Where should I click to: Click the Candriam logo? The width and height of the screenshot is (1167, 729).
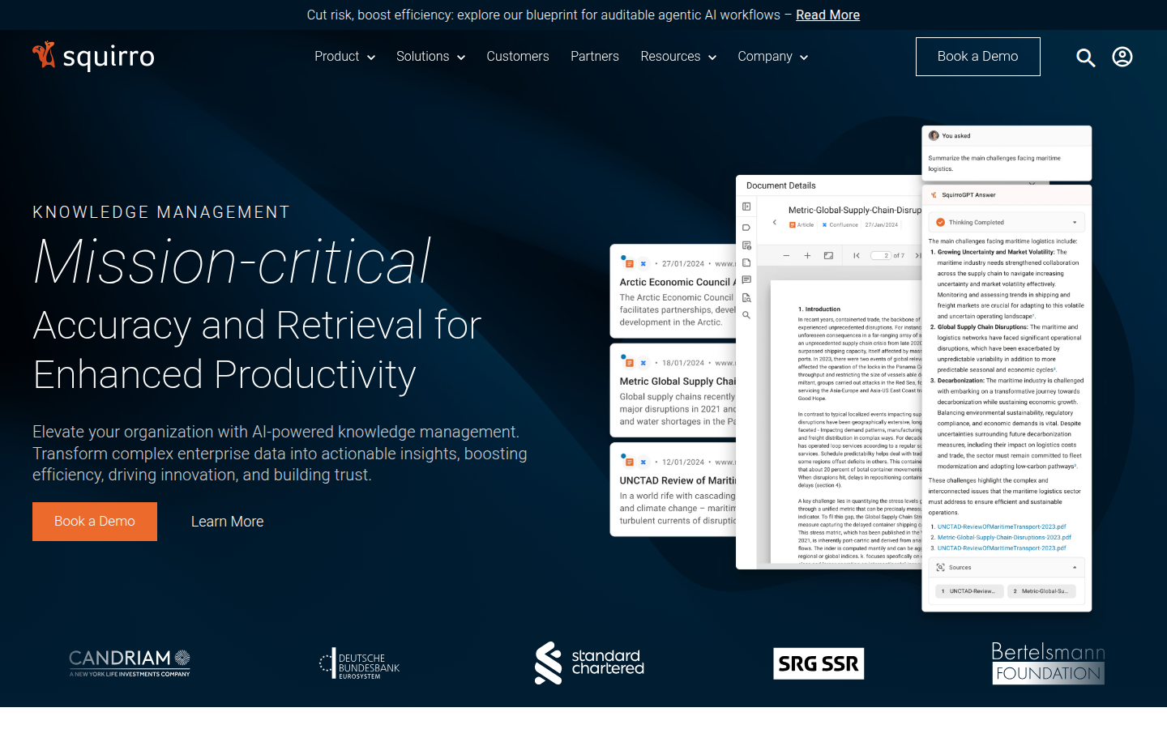click(130, 663)
